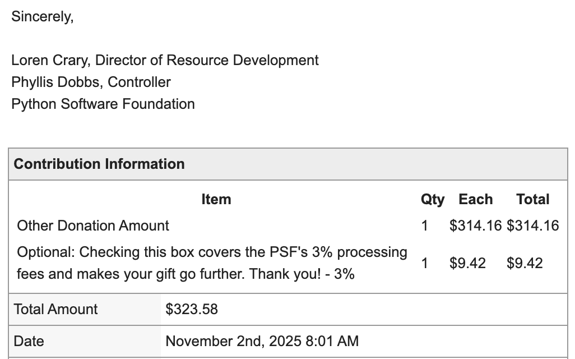
Task: Click the $9.42 value under Total
Action: [525, 263]
